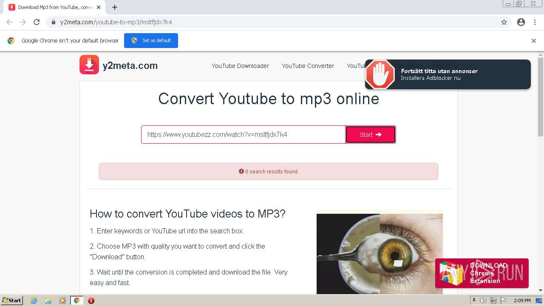The width and height of the screenshot is (544, 306).
Task: Go back using browser back arrow
Action: tap(9, 22)
